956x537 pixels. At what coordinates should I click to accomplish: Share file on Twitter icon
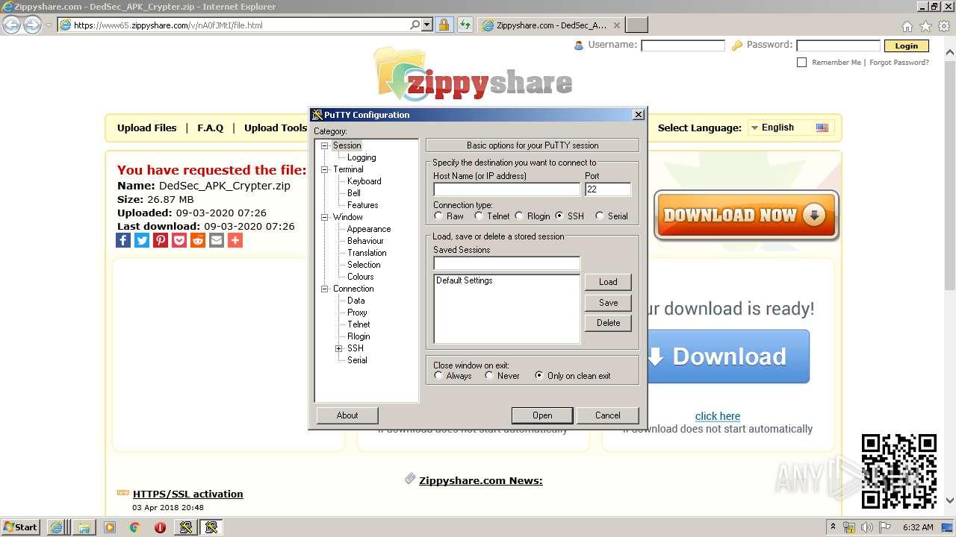click(x=142, y=240)
